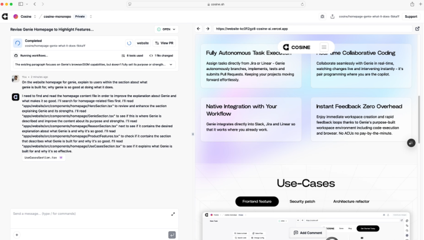Screen dimensions: 424x240
Task: Click the preview browser forward arrow
Action: click(207, 28)
